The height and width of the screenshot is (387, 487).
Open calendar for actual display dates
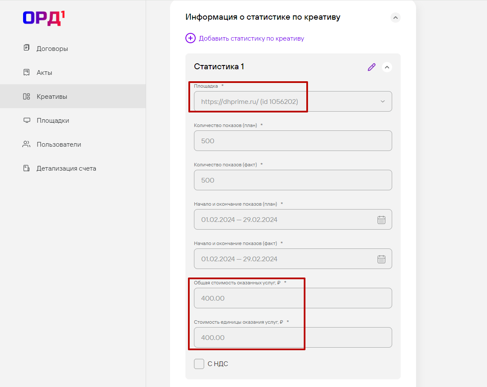point(381,259)
